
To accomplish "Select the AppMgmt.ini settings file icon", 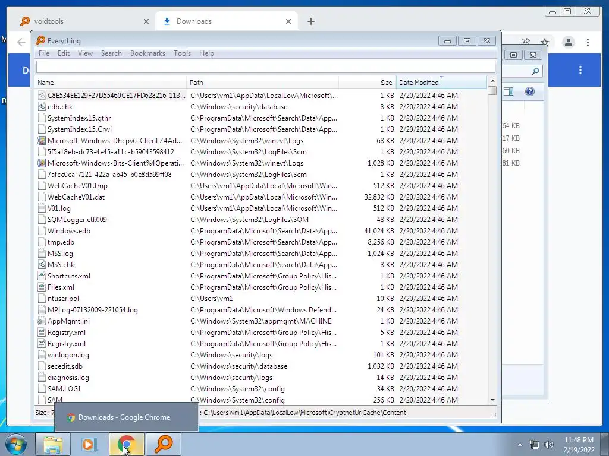I will tap(42, 321).
